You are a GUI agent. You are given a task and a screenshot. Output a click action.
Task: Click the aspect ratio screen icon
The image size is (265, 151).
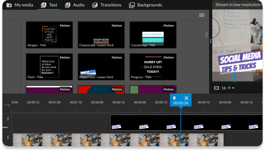[x=216, y=88]
